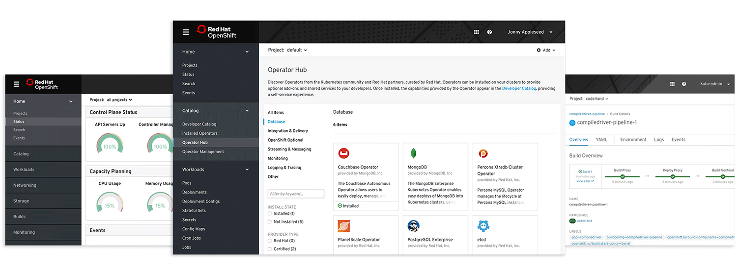Click the Filter by keyword field
The image size is (737, 273).
click(x=296, y=194)
